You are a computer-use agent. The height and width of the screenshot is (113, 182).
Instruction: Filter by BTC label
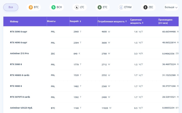(36, 7)
